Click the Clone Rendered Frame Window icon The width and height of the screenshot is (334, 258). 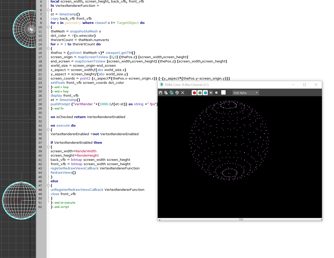(x=172, y=93)
